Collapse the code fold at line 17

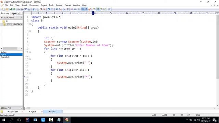30,73
